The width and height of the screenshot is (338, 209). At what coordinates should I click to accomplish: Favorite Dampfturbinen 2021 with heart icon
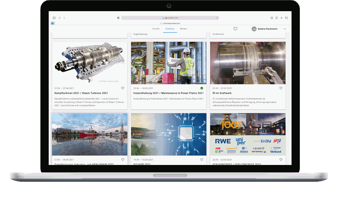coord(123,88)
